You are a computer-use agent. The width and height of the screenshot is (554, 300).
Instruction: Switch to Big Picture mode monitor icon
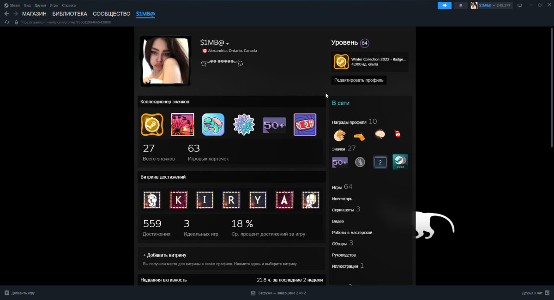click(x=519, y=6)
